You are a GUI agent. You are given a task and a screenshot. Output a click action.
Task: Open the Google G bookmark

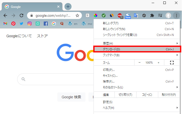click(x=54, y=24)
